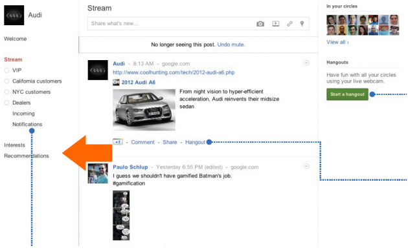Click the Yesterday 6:55 PM timestamp
The width and height of the screenshot is (408, 250).
pyautogui.click(x=189, y=167)
